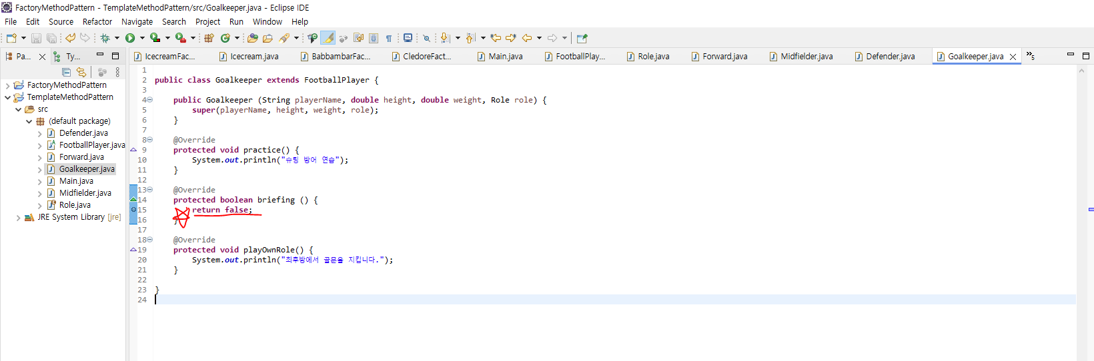Viewport: 1094px width, 361px height.
Task: Open the Debug dropdown arrow
Action: pos(117,38)
